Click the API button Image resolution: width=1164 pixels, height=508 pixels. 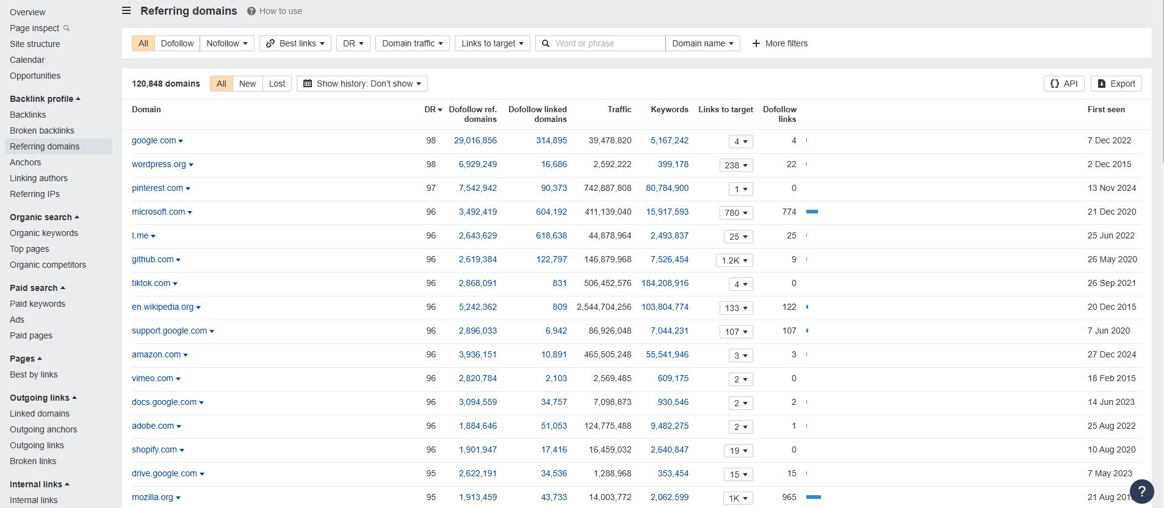pos(1064,84)
